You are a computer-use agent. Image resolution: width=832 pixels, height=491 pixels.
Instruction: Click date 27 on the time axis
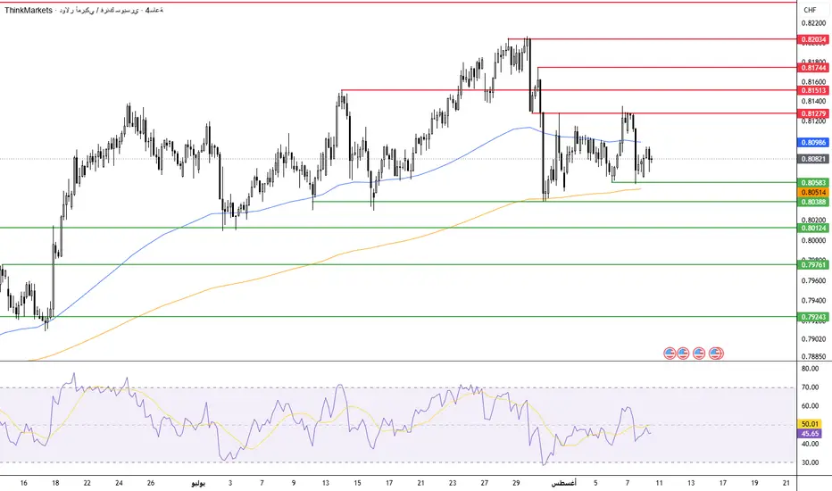point(485,483)
